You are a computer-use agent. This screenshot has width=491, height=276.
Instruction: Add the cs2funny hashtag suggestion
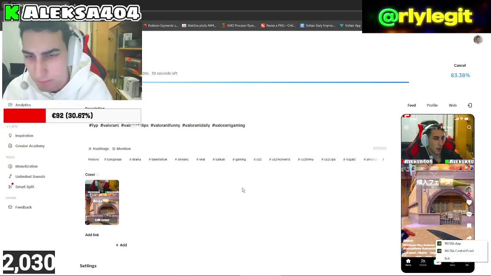coord(305,159)
